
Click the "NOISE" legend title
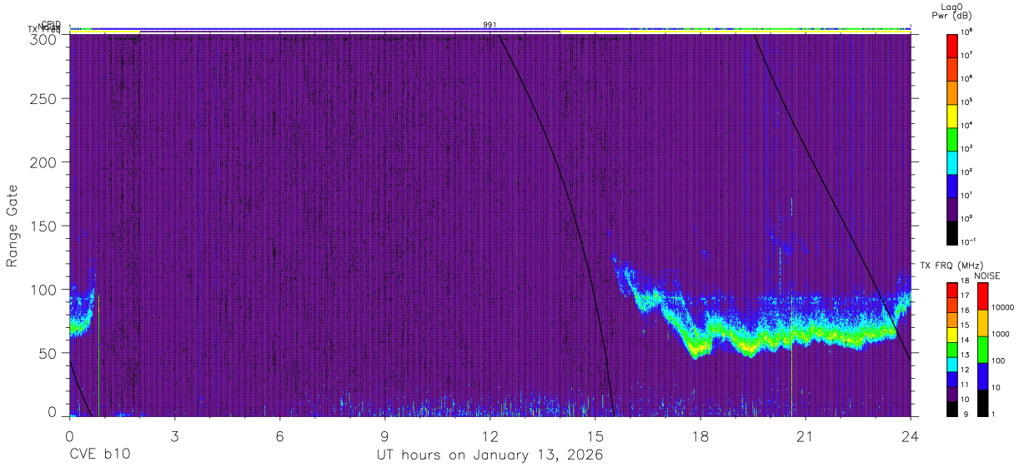tap(986, 276)
